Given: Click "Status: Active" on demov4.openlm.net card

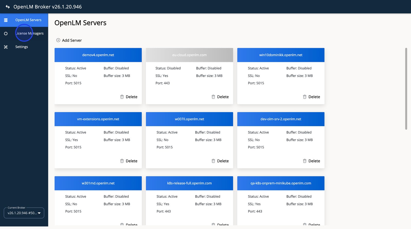Looking at the screenshot, I should (x=76, y=68).
